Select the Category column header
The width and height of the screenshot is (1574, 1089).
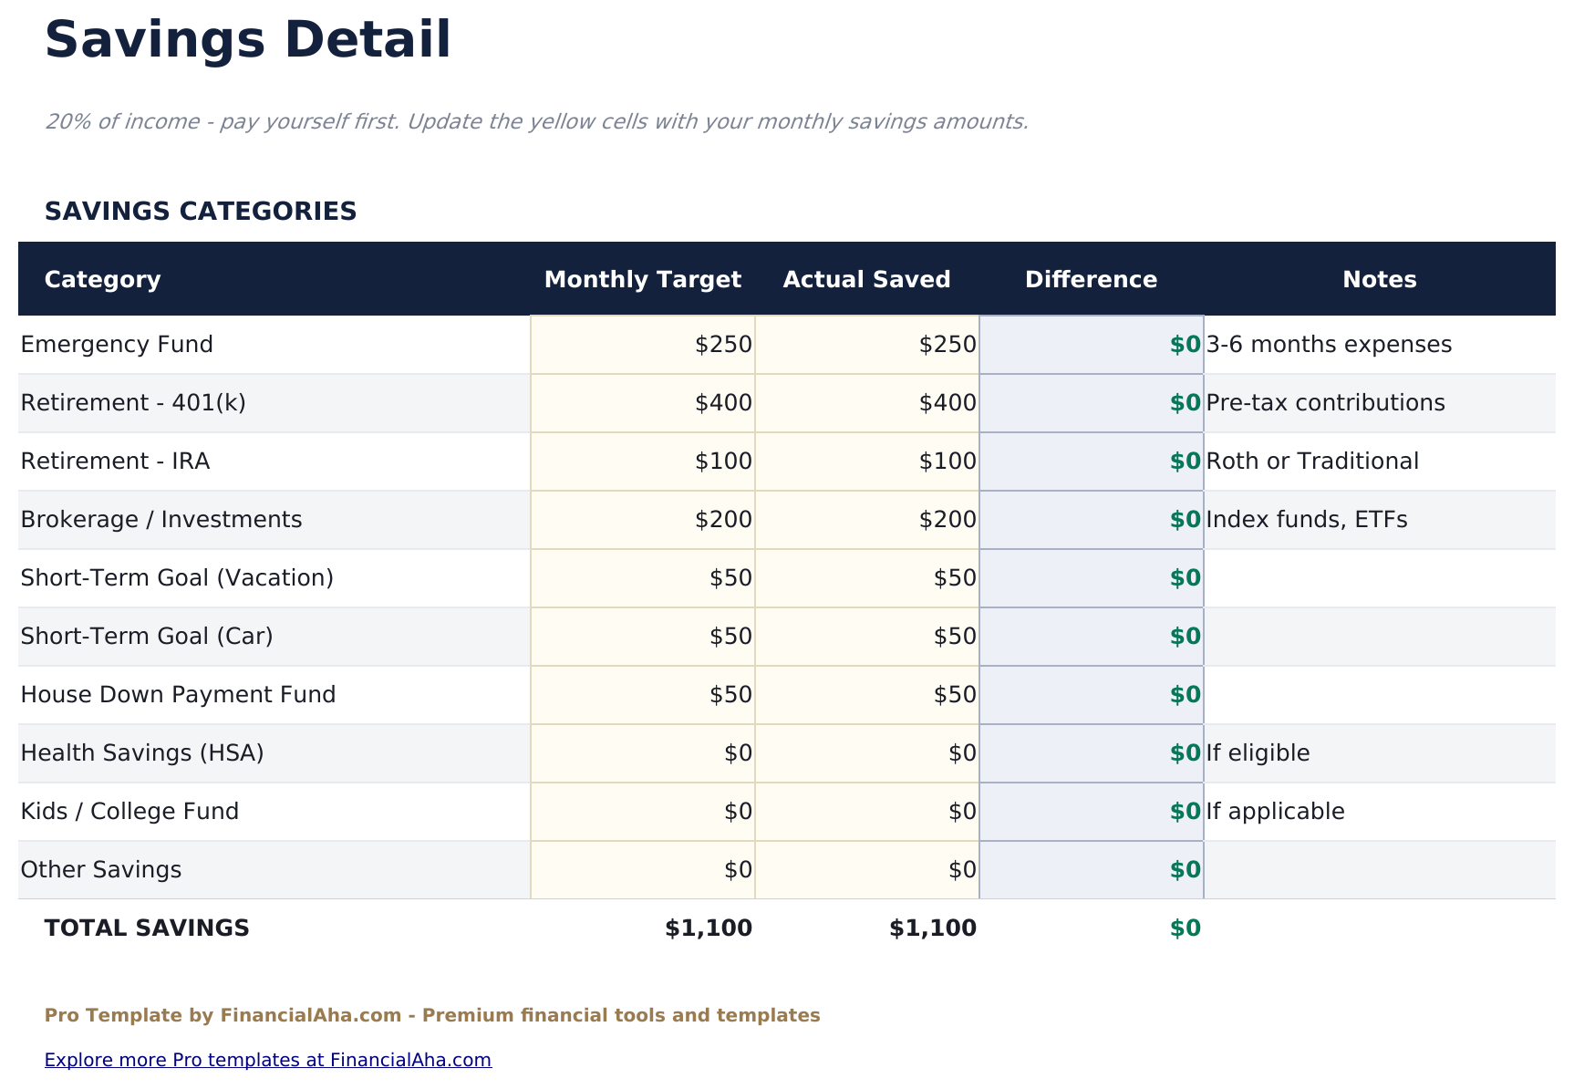click(x=102, y=279)
